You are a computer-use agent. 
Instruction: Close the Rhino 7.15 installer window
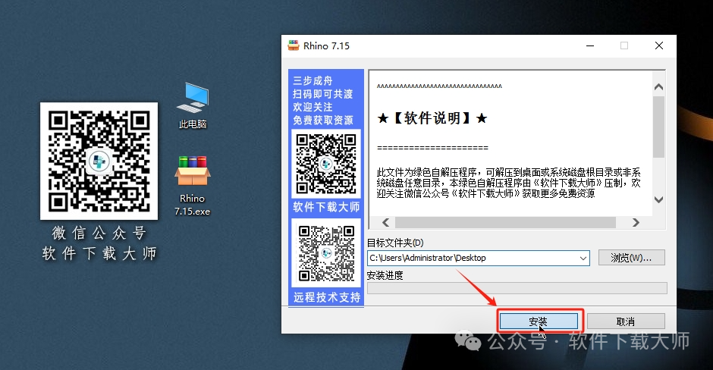659,46
